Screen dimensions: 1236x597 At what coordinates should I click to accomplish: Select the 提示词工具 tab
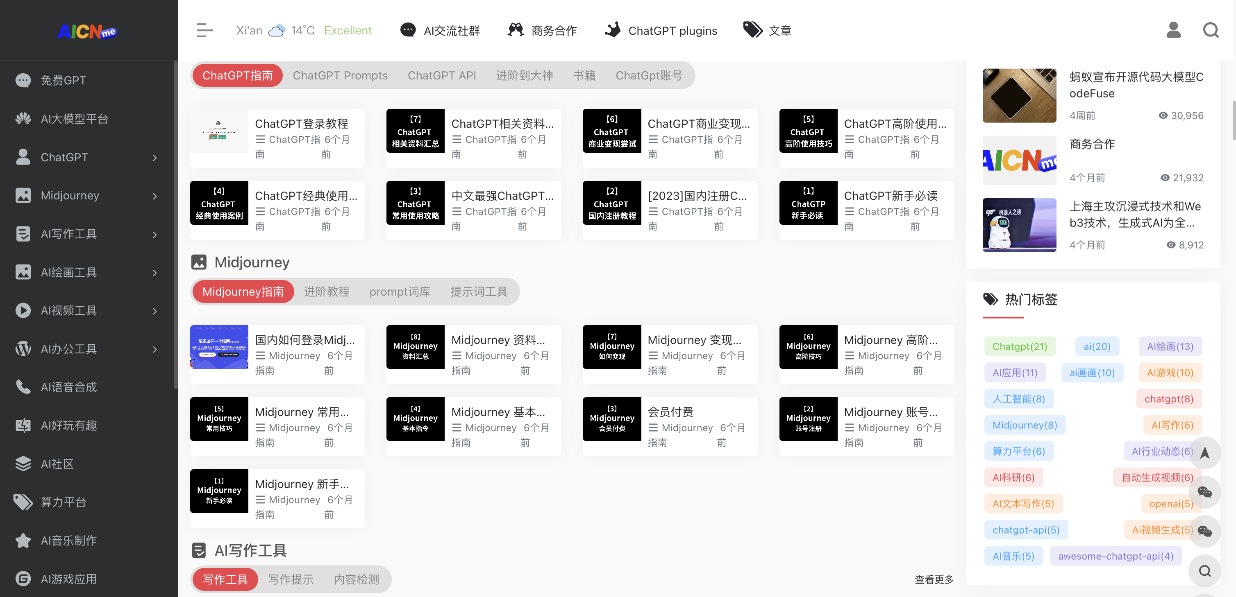[479, 292]
